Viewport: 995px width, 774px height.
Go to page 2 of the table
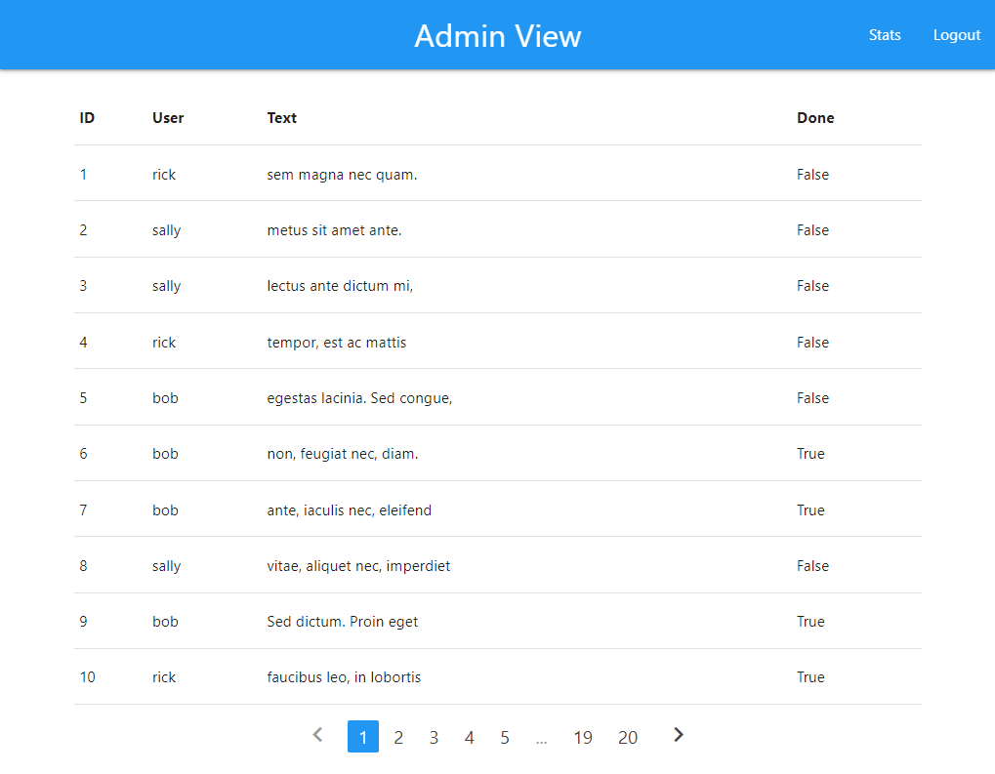(398, 737)
